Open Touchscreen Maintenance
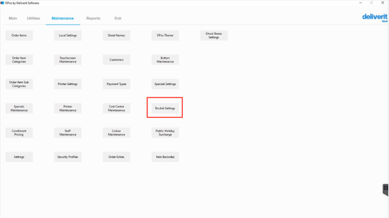The image size is (389, 218). point(68,60)
